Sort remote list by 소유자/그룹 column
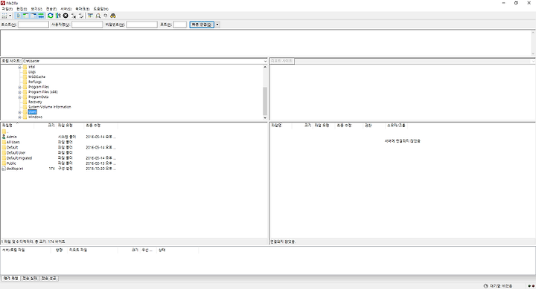This screenshot has width=536, height=289. (397, 126)
